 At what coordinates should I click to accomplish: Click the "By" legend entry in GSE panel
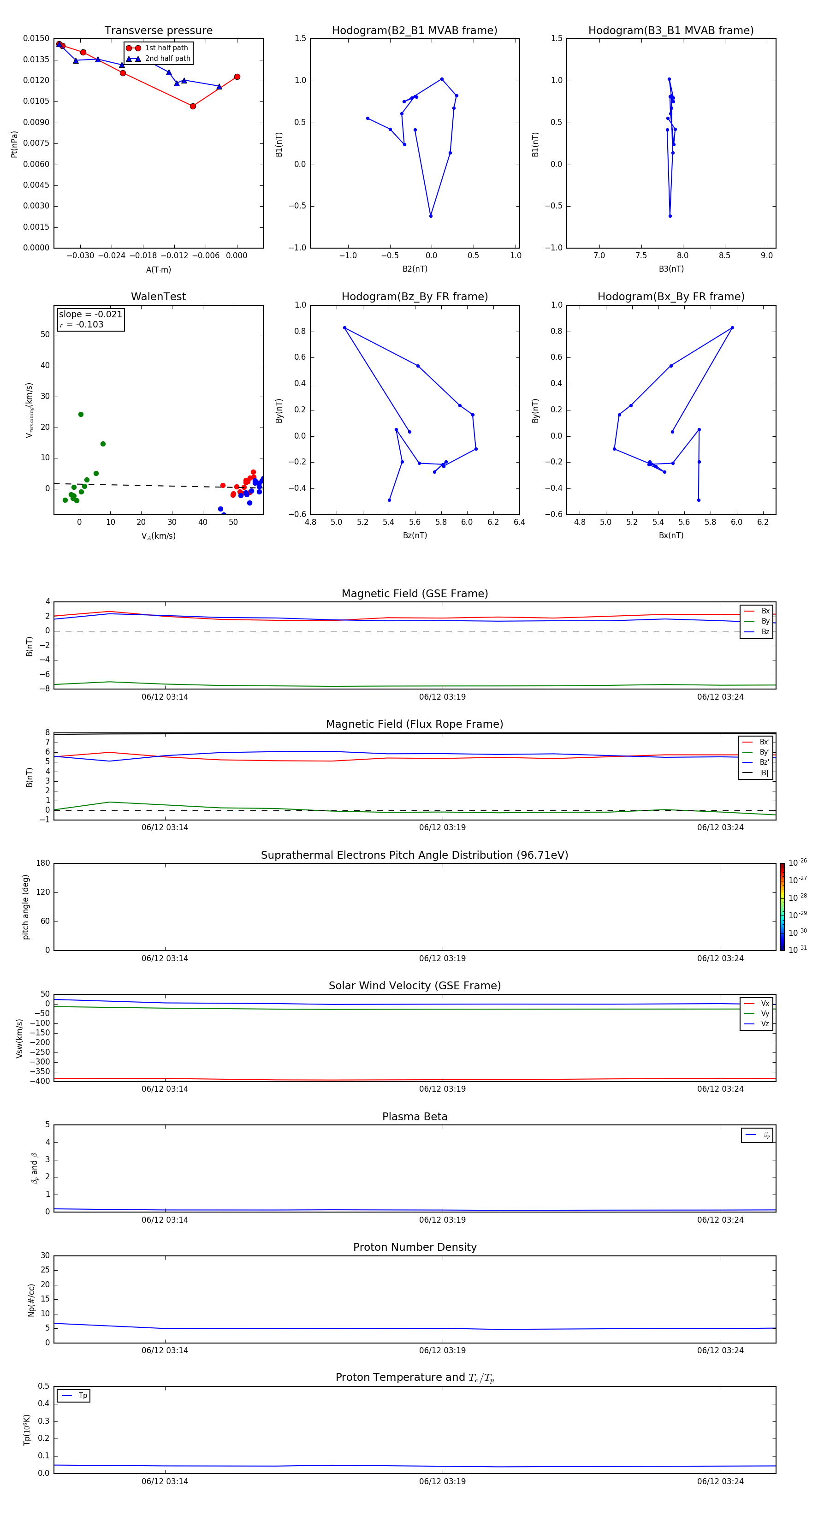[757, 621]
